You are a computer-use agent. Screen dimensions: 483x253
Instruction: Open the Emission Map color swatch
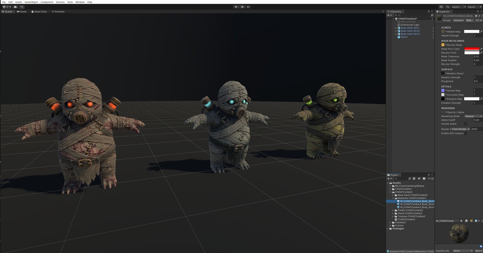pyautogui.click(x=472, y=99)
